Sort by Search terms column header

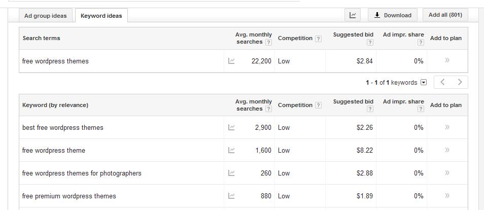point(42,38)
